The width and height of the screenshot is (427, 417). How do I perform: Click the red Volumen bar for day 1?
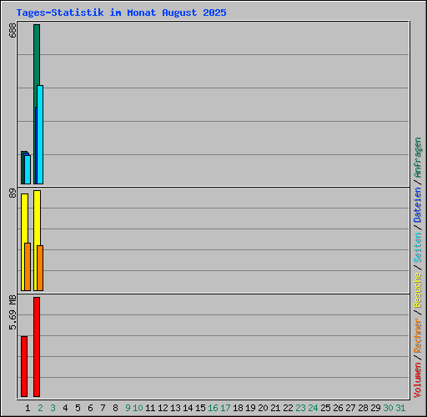pyautogui.click(x=24, y=366)
